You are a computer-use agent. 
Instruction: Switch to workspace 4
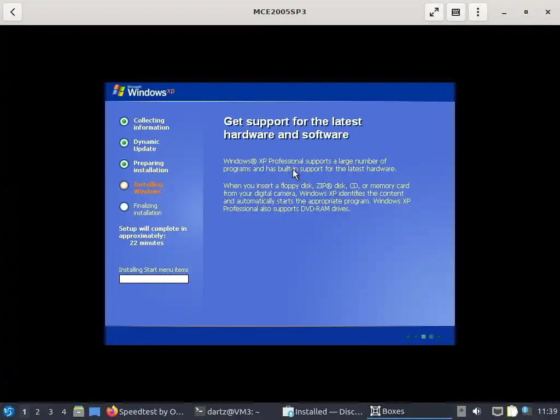pos(64,412)
